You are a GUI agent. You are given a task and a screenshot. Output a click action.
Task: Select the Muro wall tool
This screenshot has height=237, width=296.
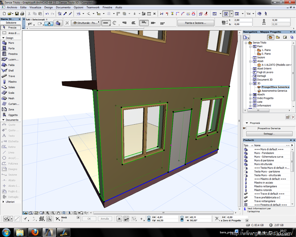10,43
